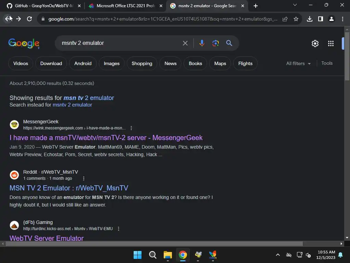Open Chrome three-dot menu

pyautogui.click(x=342, y=19)
